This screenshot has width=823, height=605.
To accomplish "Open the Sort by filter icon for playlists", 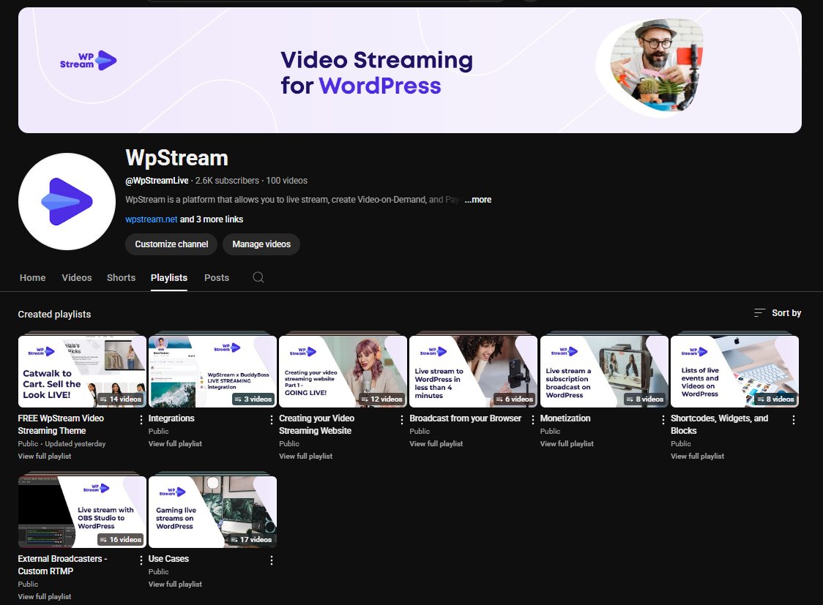I will (x=759, y=312).
